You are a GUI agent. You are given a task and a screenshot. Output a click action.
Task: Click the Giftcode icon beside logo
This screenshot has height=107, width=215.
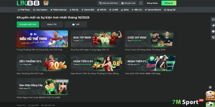[46, 3]
